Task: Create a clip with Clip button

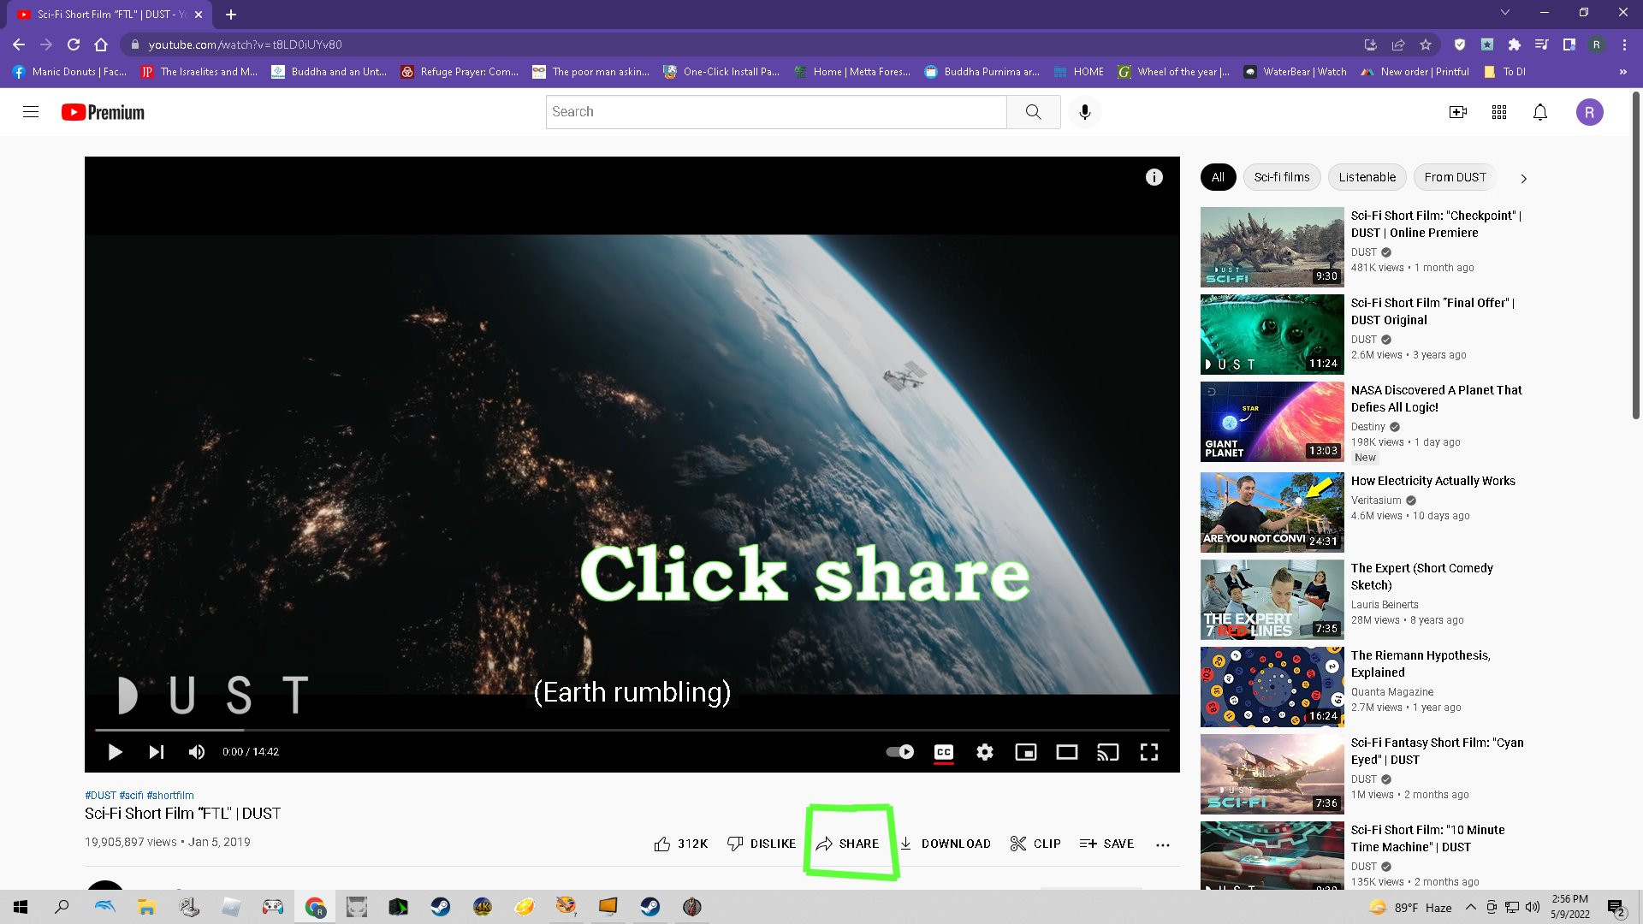Action: (1035, 844)
